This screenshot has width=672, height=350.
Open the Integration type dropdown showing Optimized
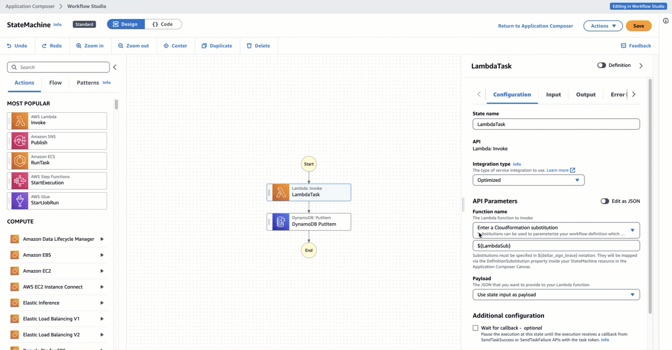pos(528,180)
